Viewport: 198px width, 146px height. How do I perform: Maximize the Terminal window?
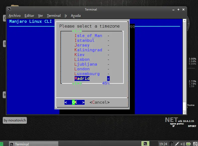pyautogui.click(x=178, y=10)
